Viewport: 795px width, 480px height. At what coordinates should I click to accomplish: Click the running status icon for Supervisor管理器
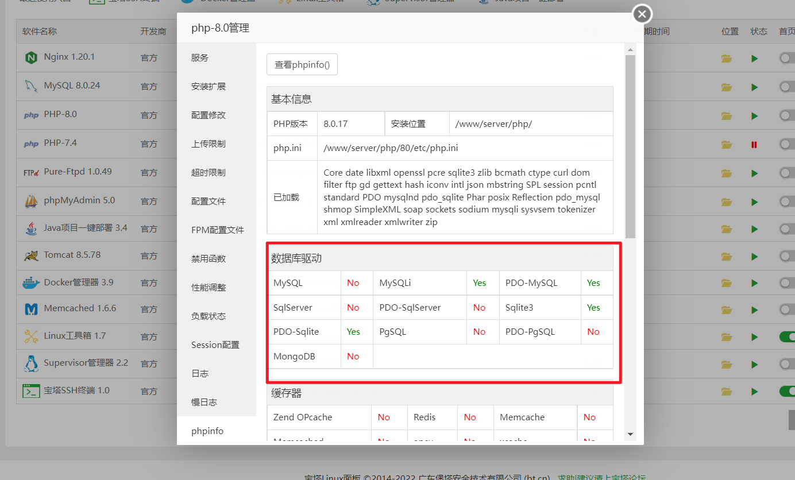pos(755,364)
